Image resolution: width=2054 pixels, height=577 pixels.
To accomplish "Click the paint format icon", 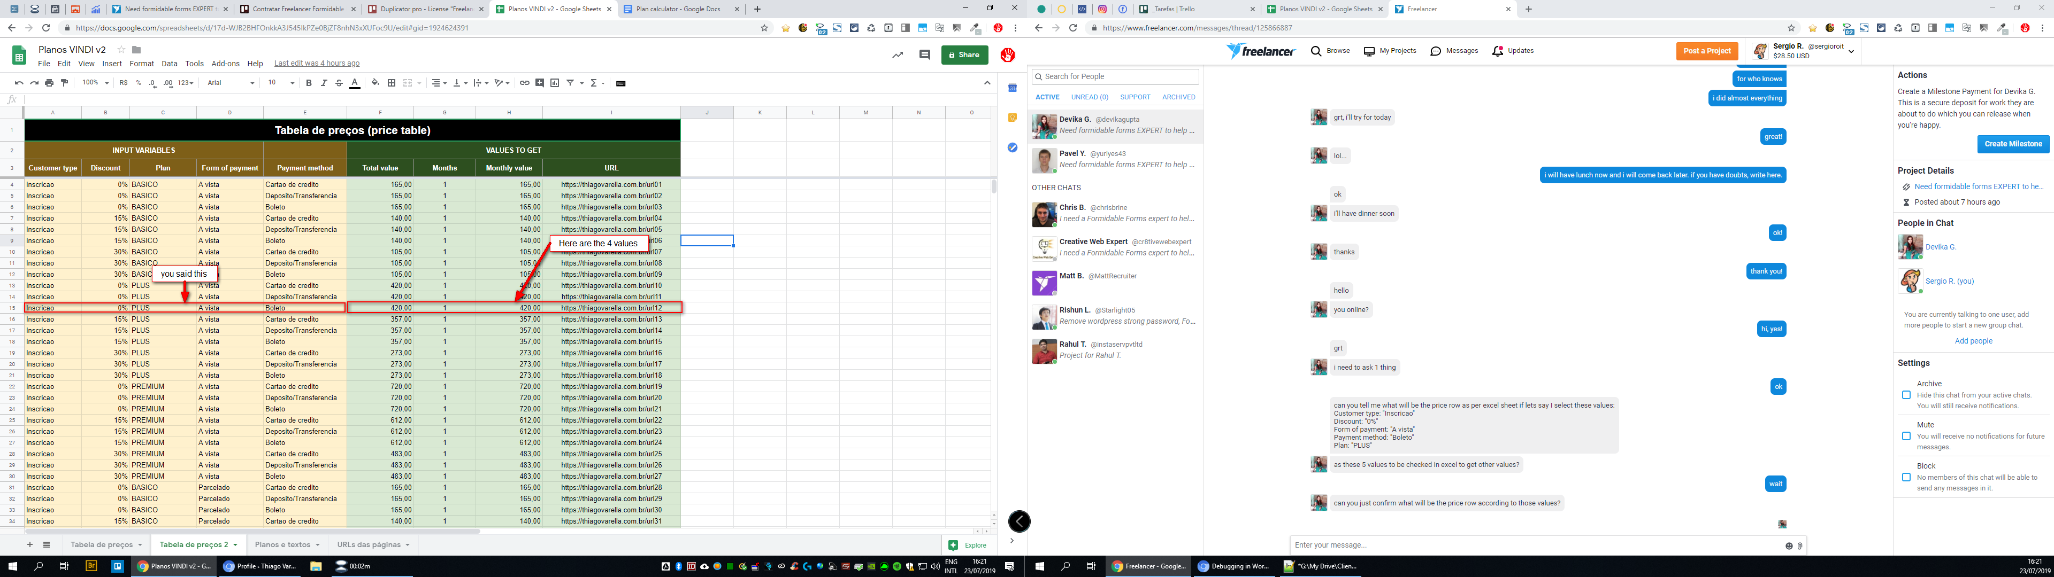I will coord(65,83).
